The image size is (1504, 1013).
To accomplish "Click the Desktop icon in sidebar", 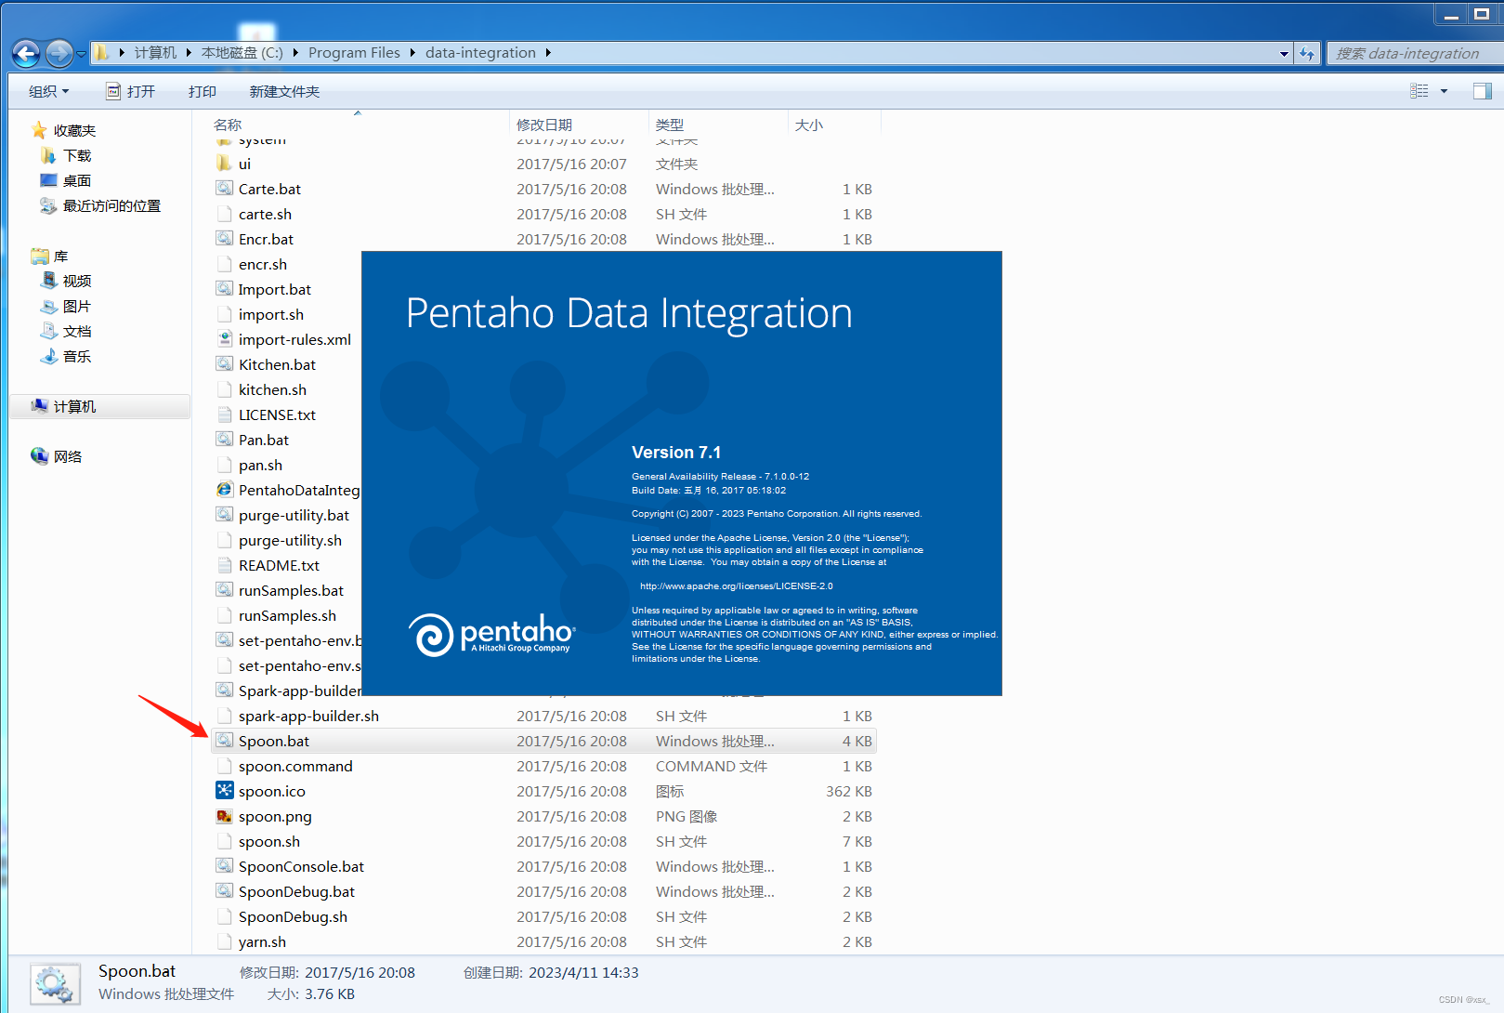I will point(48,180).
